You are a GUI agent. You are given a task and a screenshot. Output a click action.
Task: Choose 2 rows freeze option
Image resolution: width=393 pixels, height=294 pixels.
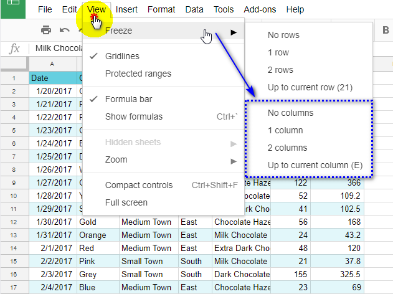tap(309, 70)
